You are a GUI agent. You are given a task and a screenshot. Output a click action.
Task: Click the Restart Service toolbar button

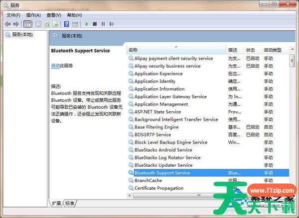(111, 24)
